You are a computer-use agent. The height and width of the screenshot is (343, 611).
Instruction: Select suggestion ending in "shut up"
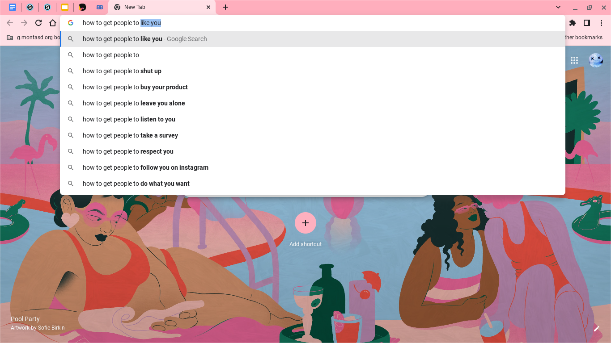[313, 71]
